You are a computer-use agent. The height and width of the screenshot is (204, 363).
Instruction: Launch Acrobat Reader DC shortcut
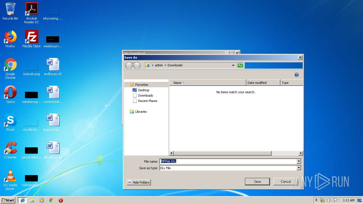[31, 13]
